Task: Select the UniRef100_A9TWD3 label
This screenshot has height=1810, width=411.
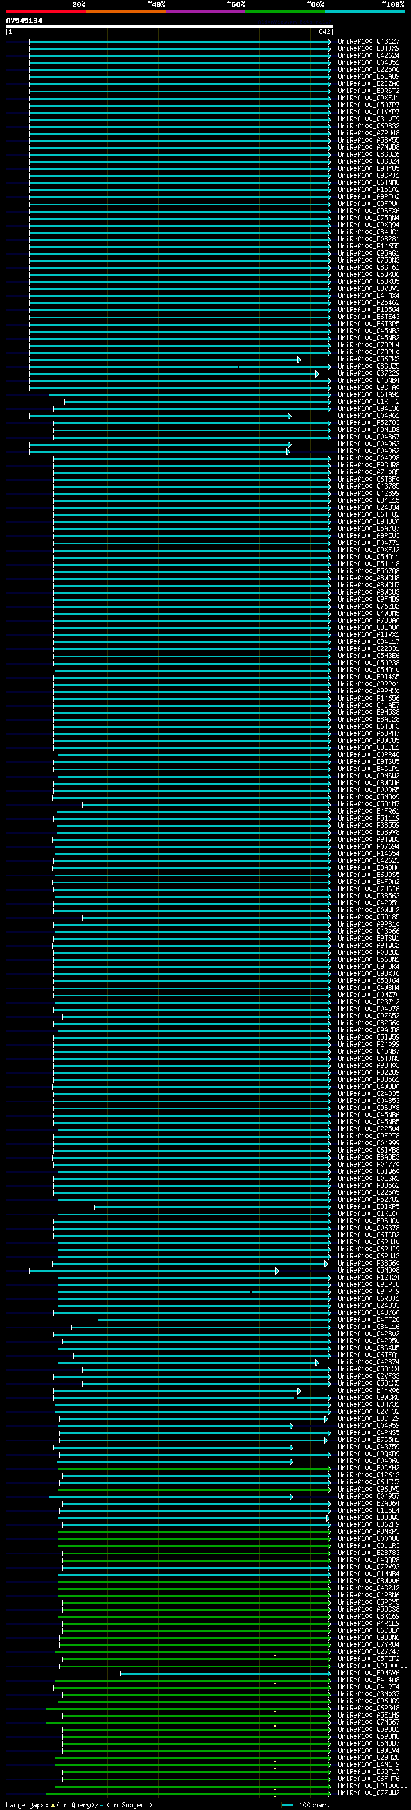Action: point(369,840)
